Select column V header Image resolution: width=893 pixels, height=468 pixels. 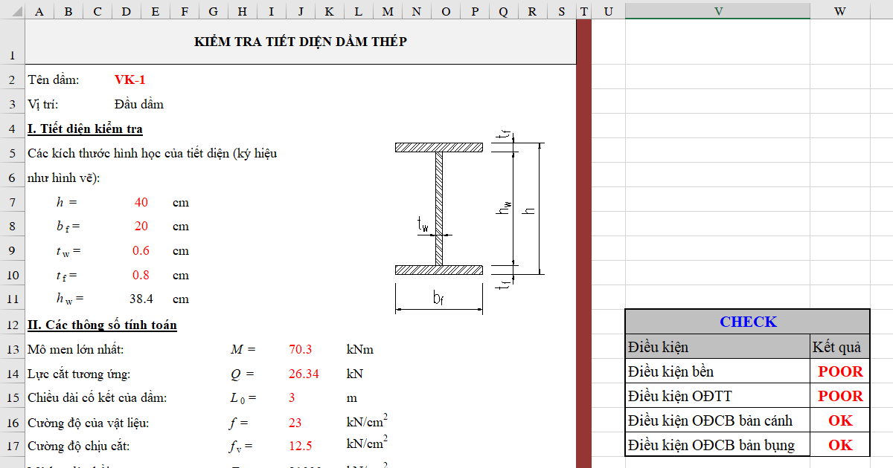tap(717, 10)
